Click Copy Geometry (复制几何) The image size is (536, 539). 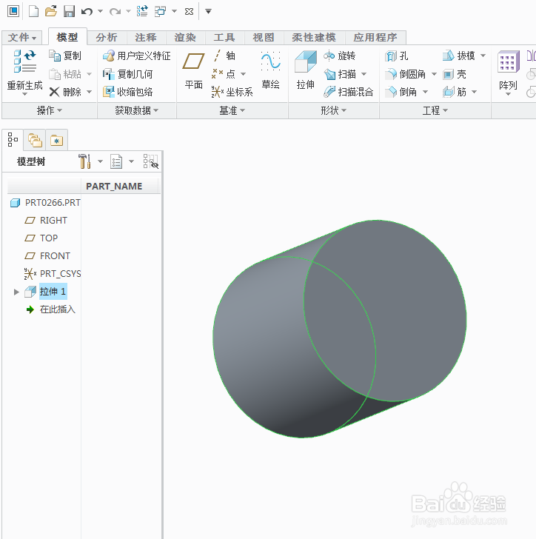(x=128, y=74)
